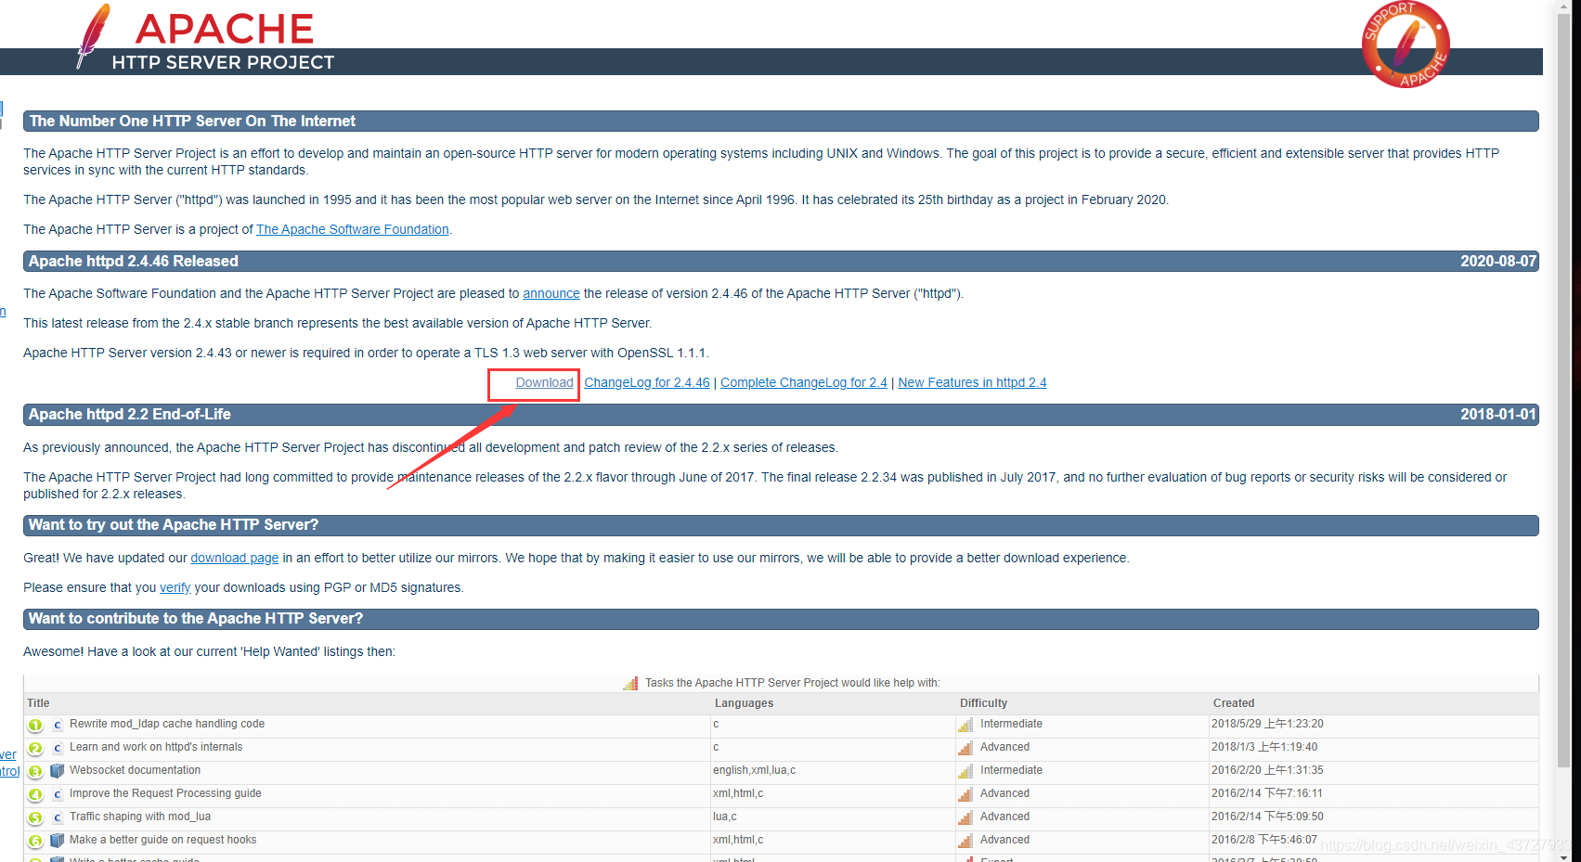Click 'Apache httpd 2.4.46 Released' heading

pyautogui.click(x=133, y=261)
